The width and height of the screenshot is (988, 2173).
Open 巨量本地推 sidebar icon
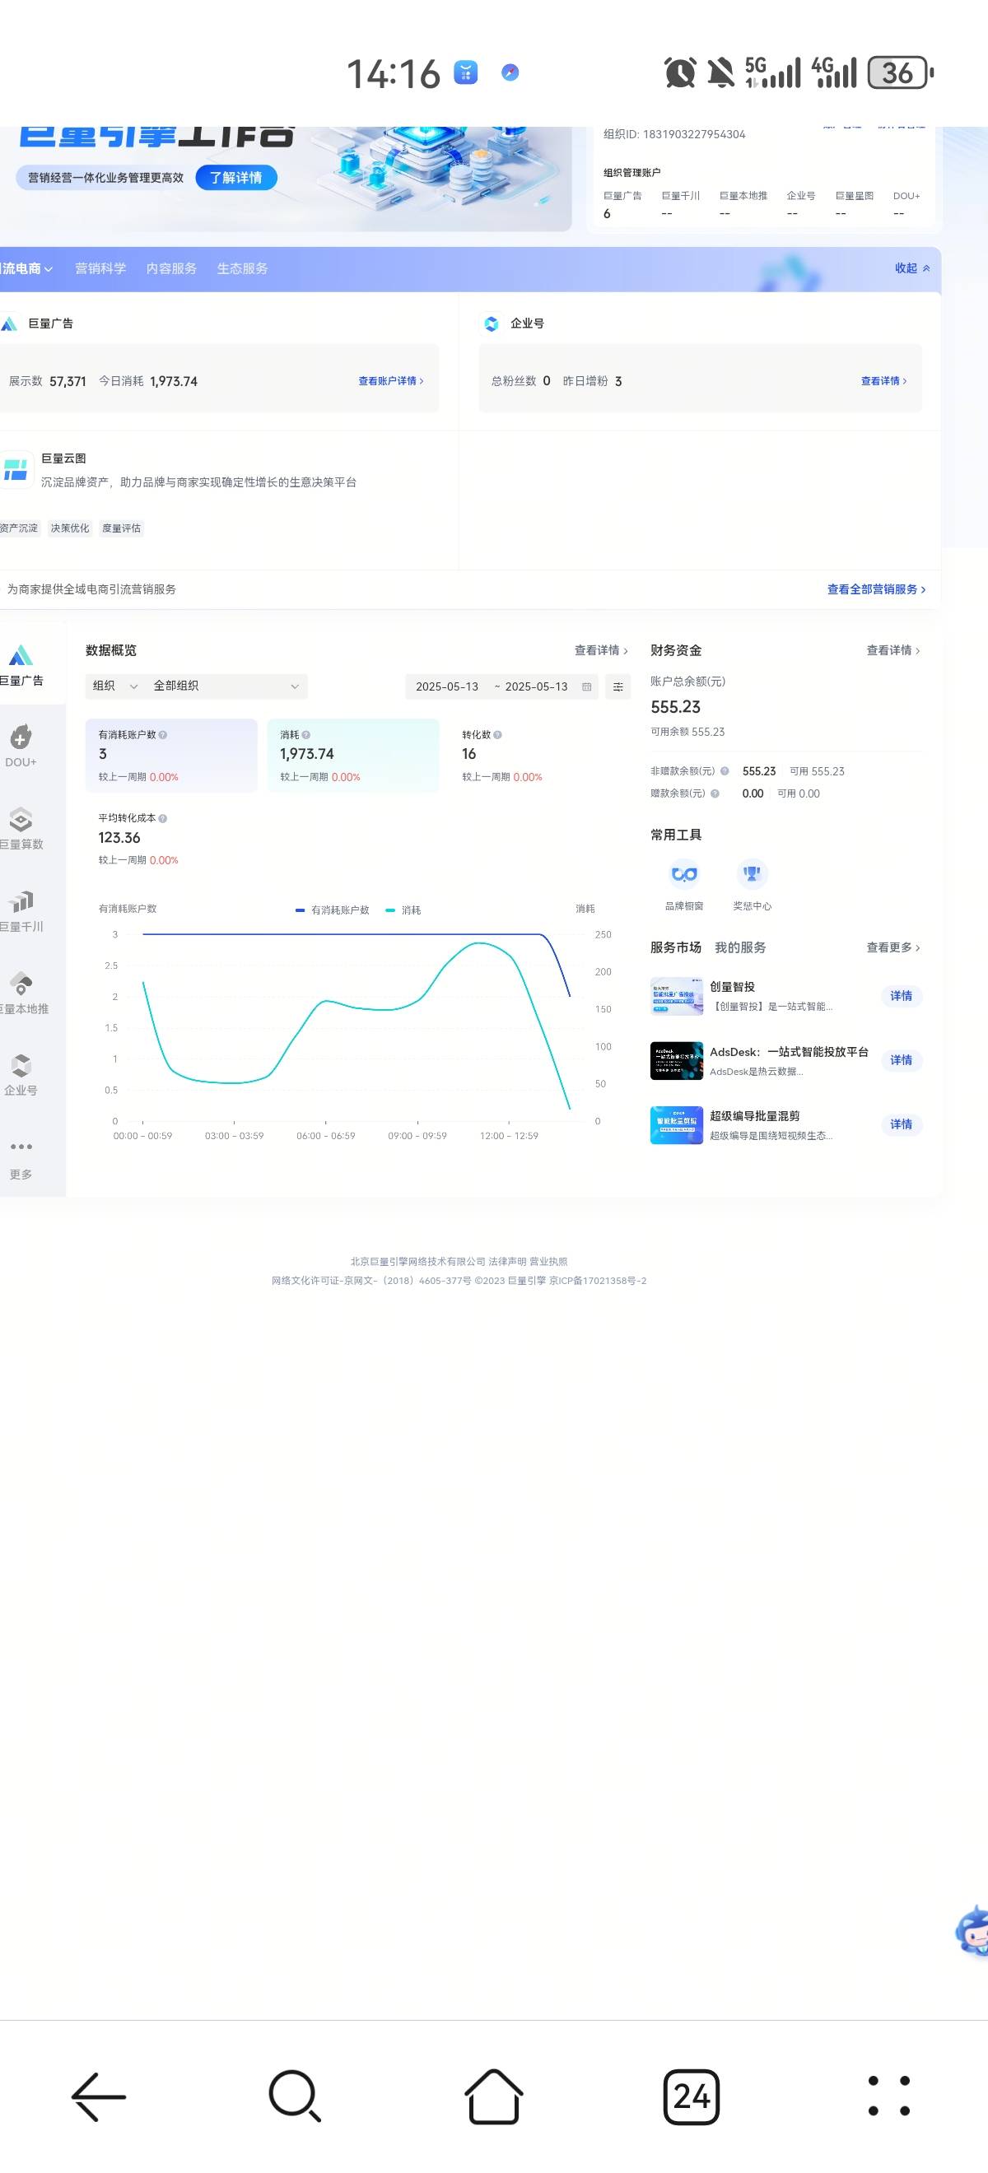21,984
